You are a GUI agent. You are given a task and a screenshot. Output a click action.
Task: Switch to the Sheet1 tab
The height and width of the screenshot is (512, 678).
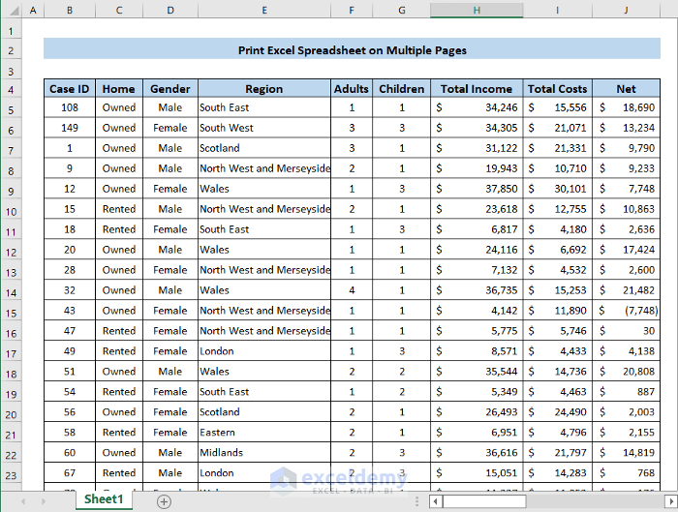click(x=103, y=499)
